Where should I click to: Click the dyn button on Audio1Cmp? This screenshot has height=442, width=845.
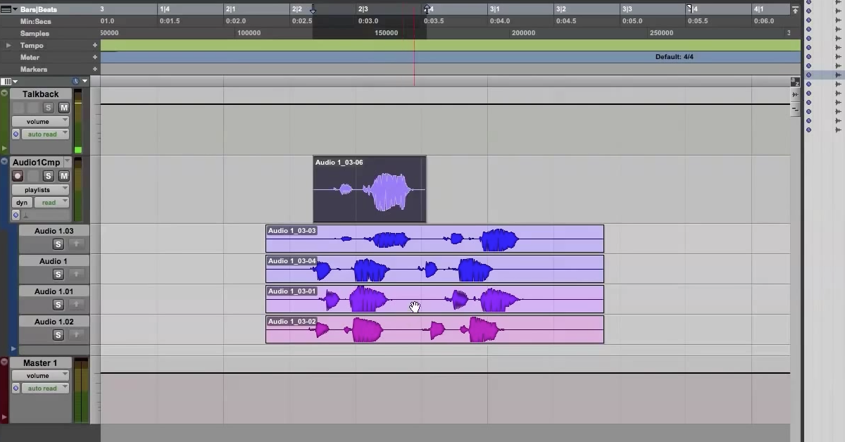point(22,203)
